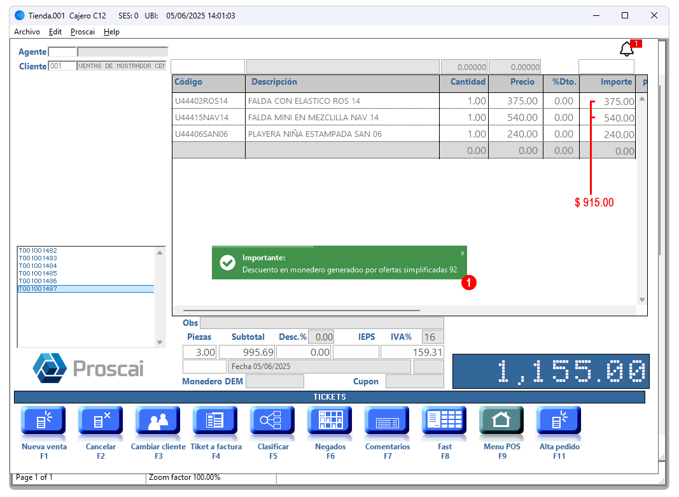Click FALDA CON ELASTICO ROS 14 description
Viewport: 679px width, 497px height.
point(304,101)
